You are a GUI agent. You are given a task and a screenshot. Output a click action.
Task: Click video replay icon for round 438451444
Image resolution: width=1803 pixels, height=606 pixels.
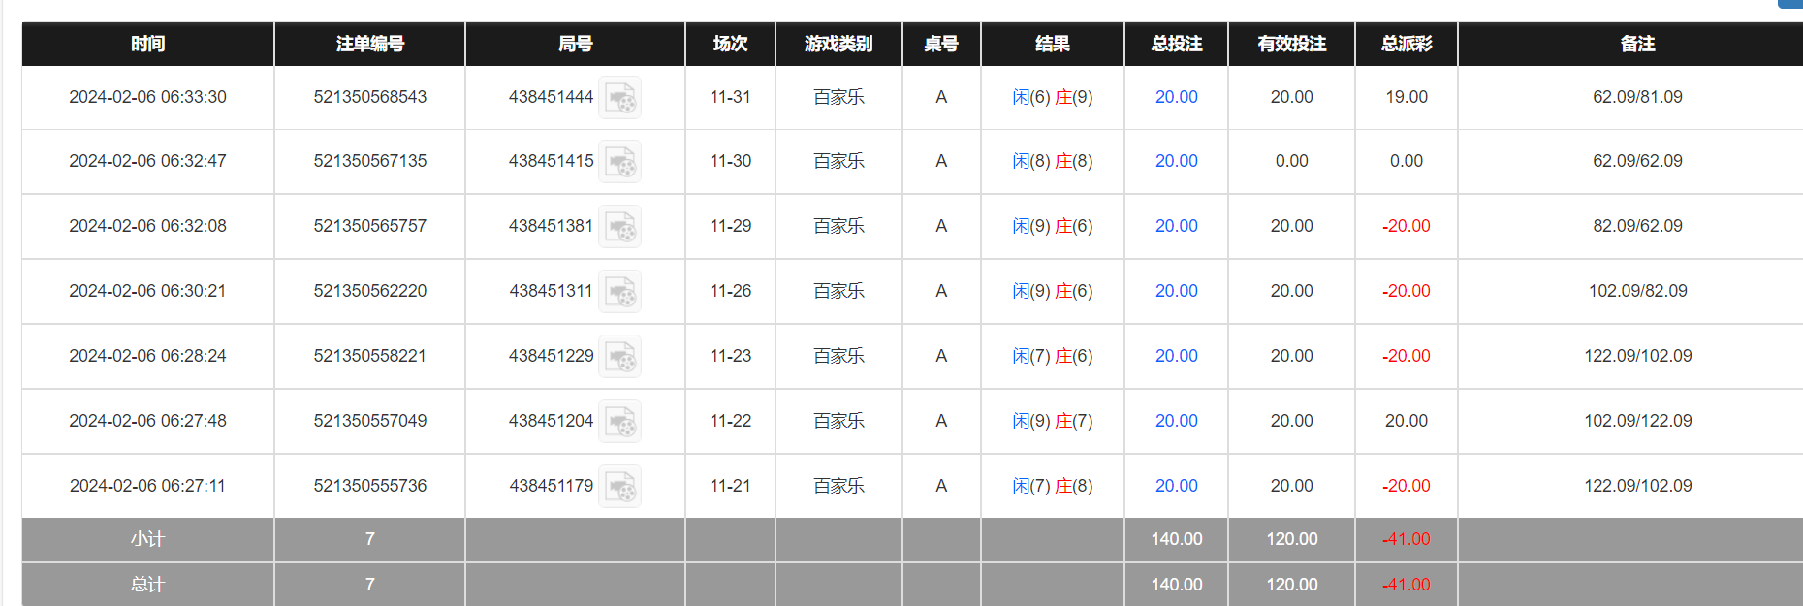[x=619, y=98]
